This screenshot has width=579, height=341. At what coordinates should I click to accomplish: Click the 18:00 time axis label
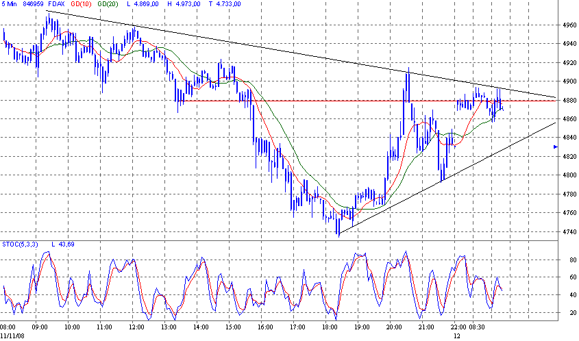[x=330, y=327]
